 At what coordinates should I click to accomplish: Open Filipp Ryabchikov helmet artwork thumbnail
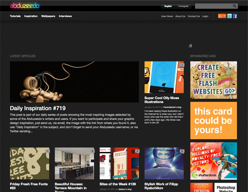(164, 163)
